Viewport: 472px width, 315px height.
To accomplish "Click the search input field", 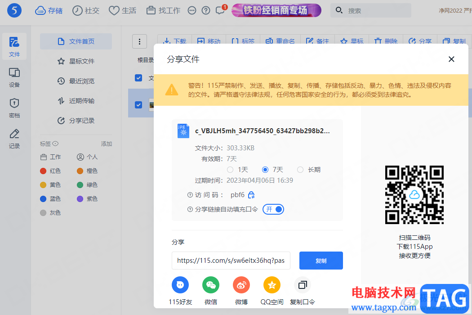I will coord(371,10).
